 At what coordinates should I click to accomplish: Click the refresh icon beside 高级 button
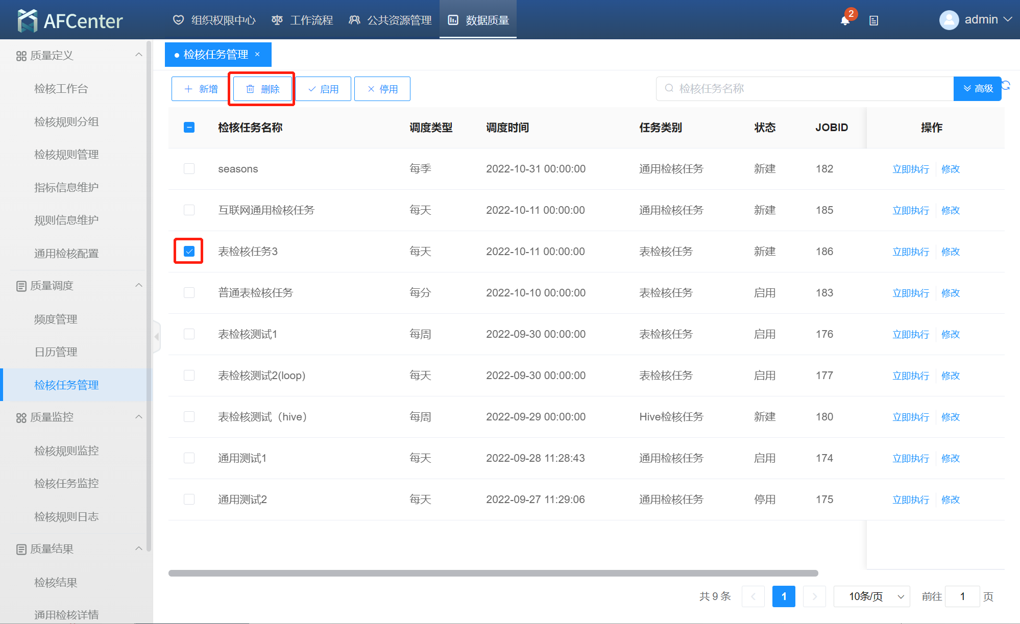[x=1006, y=85]
